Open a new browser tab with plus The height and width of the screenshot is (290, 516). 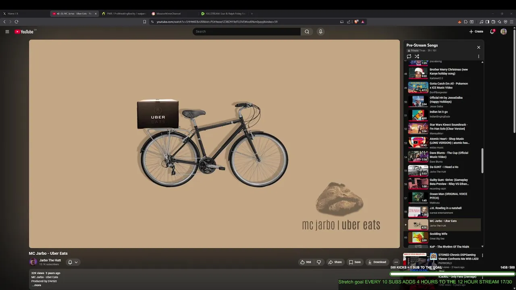pyautogui.click(x=252, y=14)
